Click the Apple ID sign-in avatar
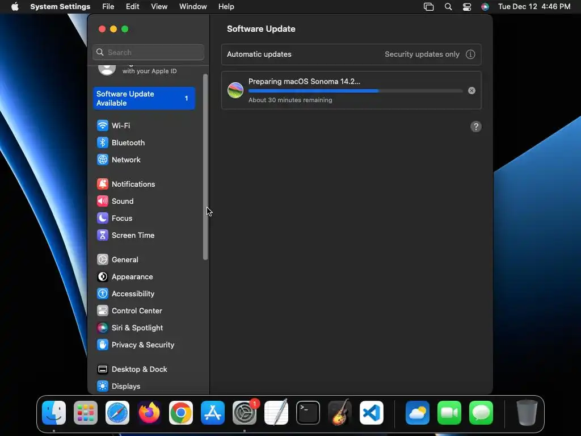This screenshot has height=436, width=581. [107, 69]
